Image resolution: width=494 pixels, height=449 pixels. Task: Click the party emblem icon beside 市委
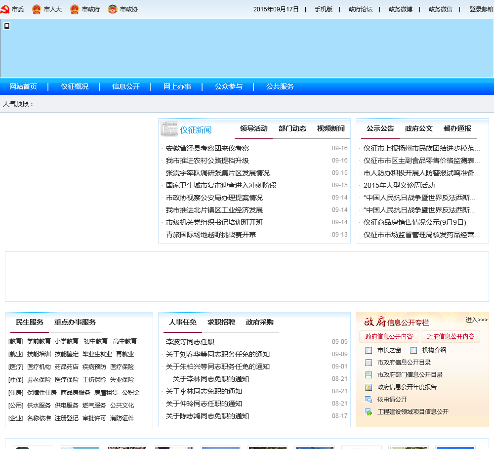click(x=5, y=9)
